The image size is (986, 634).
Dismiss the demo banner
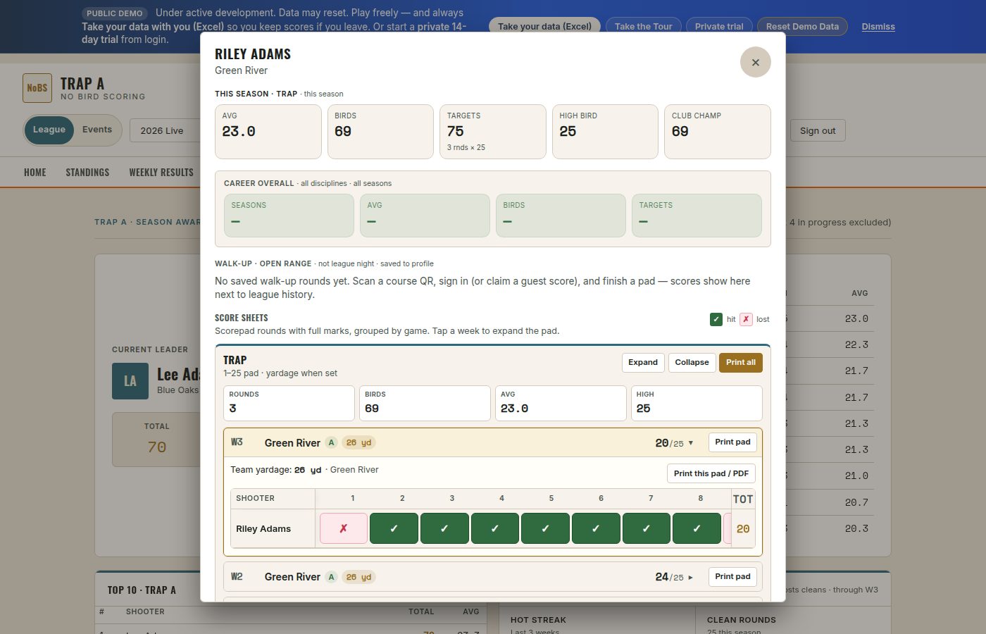tap(878, 26)
